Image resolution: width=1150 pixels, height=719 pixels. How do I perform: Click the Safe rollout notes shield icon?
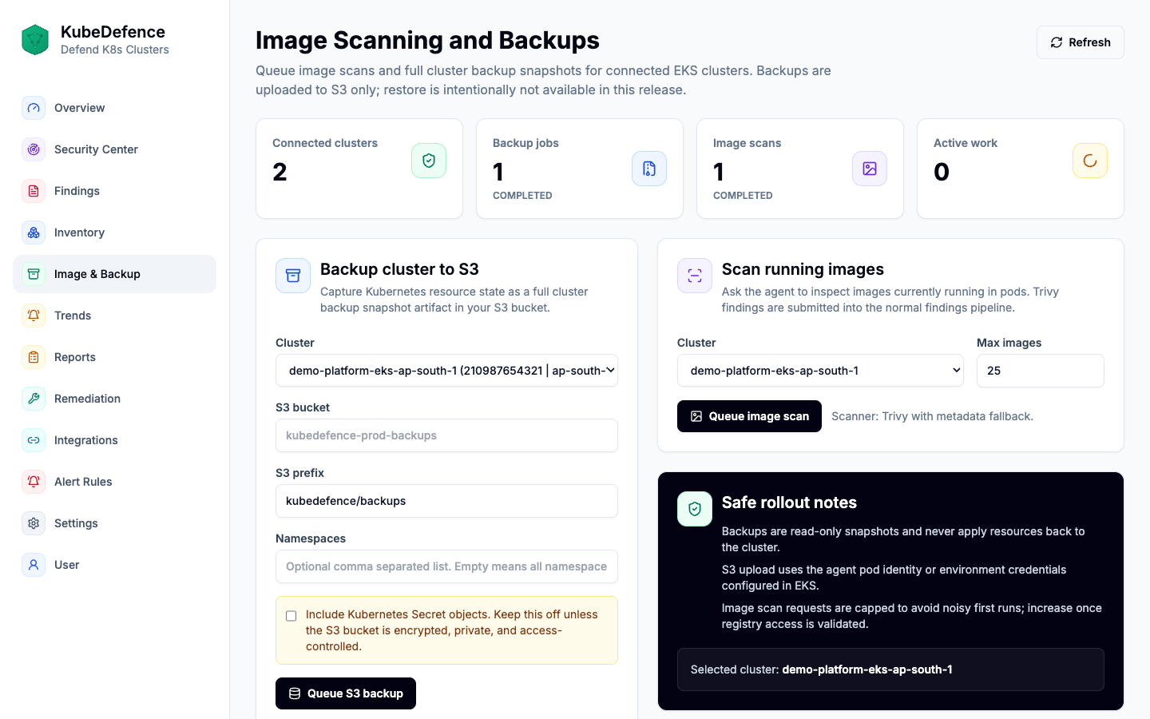coord(695,509)
